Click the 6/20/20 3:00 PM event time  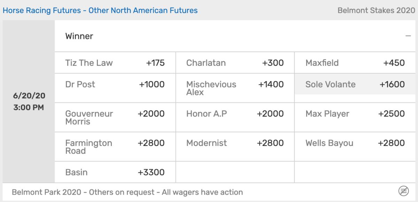pyautogui.click(x=29, y=101)
